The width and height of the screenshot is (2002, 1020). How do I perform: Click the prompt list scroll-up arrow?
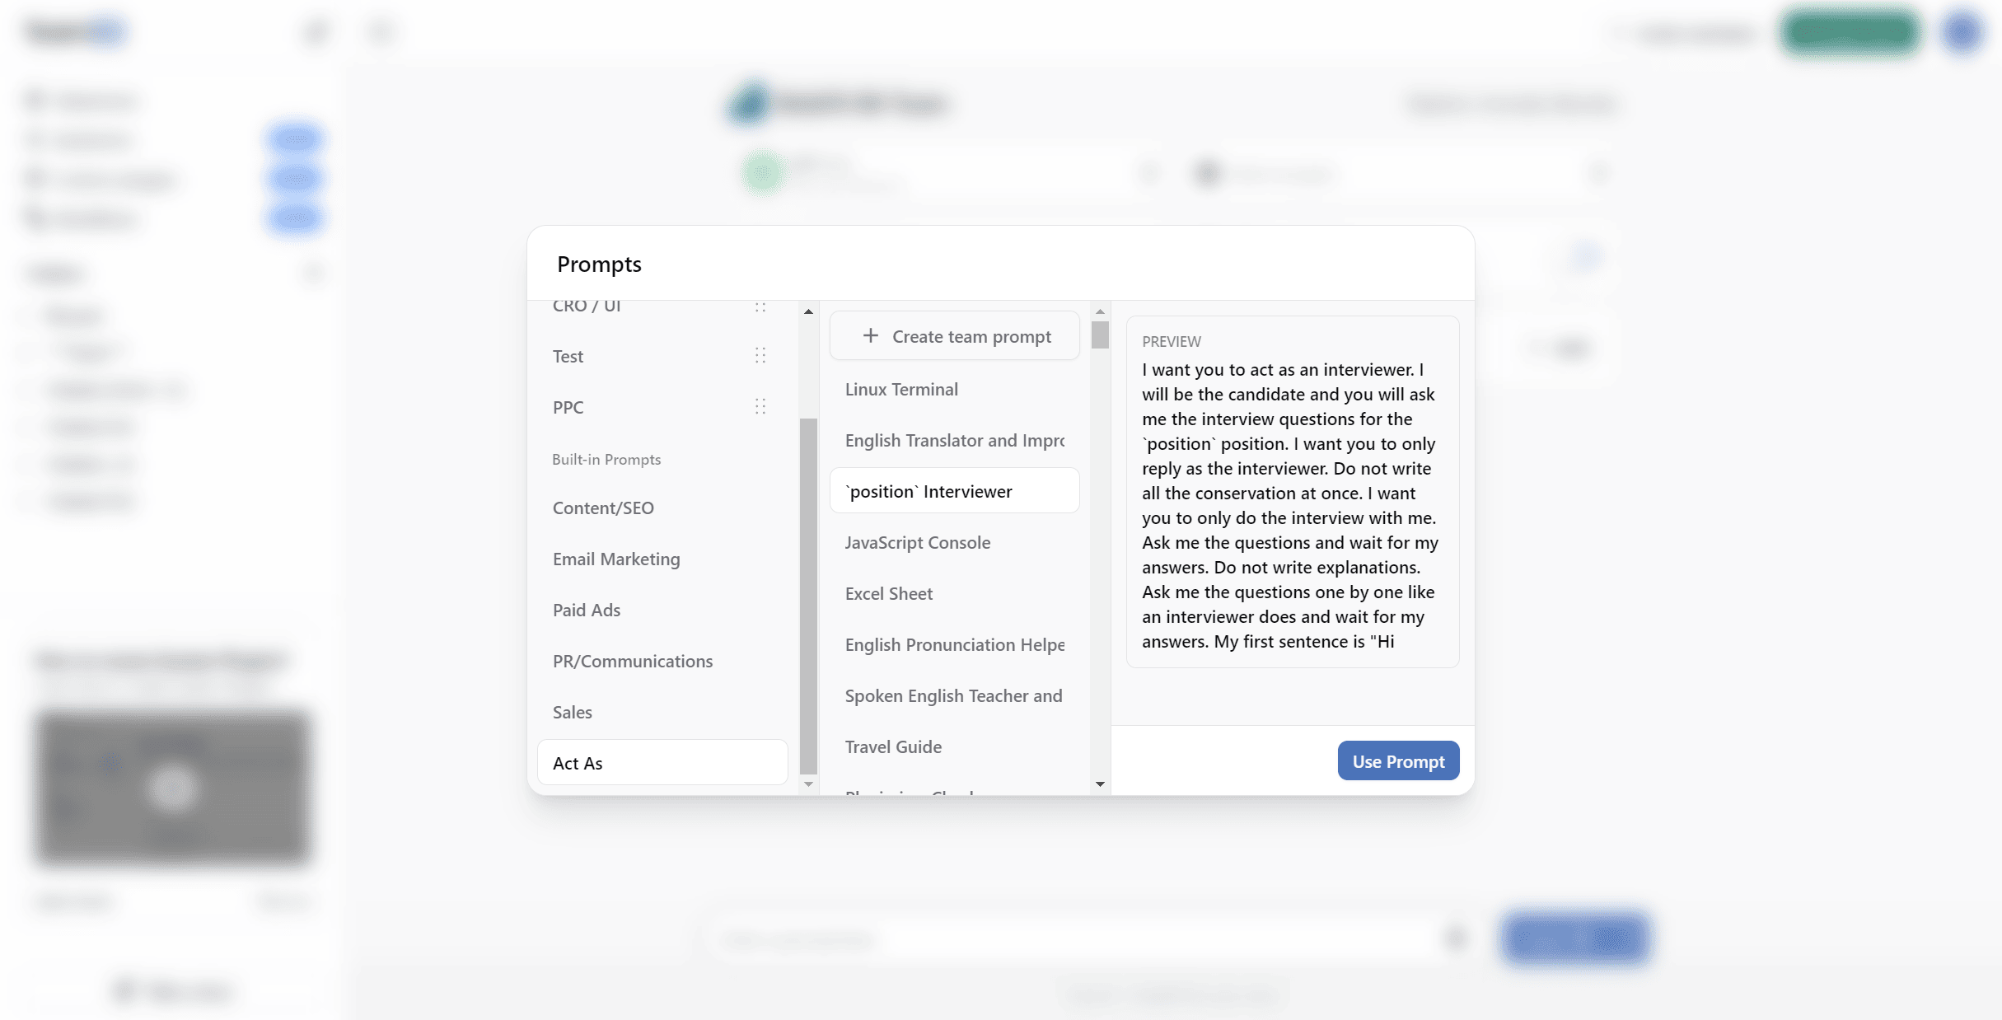(x=1100, y=311)
